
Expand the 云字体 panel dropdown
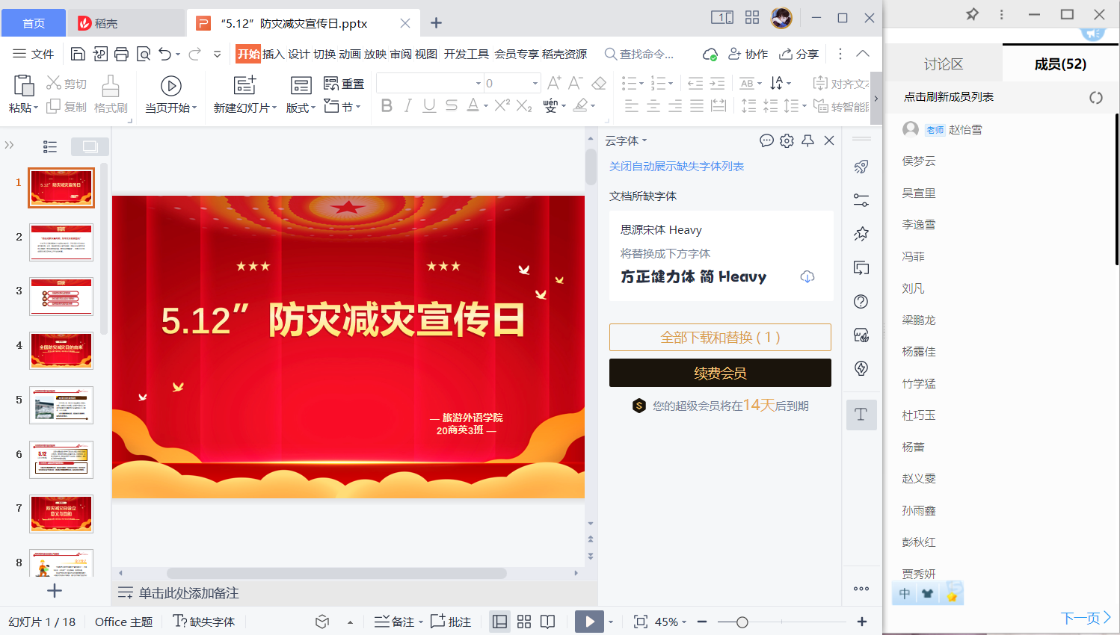(627, 140)
